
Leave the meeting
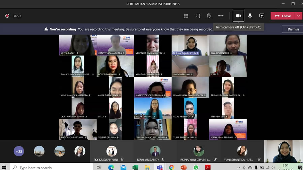(x=283, y=16)
